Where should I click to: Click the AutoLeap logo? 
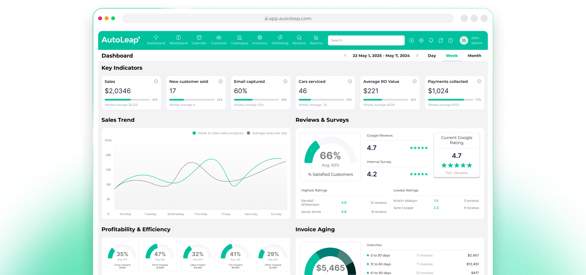121,40
